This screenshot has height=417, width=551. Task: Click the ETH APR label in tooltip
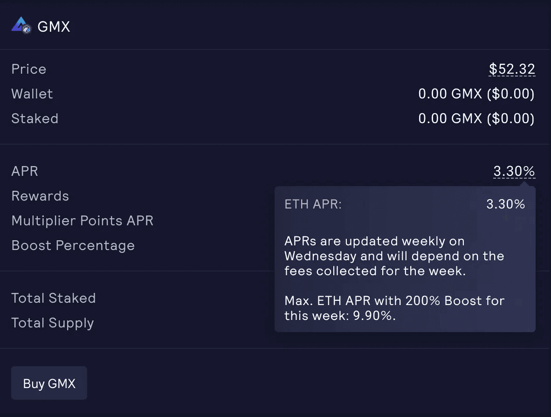313,204
